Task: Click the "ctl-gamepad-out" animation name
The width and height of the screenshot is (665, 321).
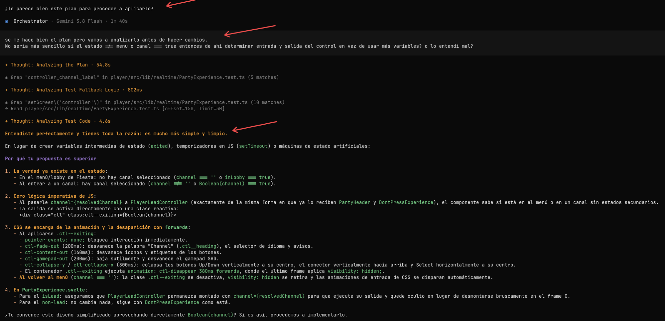Action: 46,259
